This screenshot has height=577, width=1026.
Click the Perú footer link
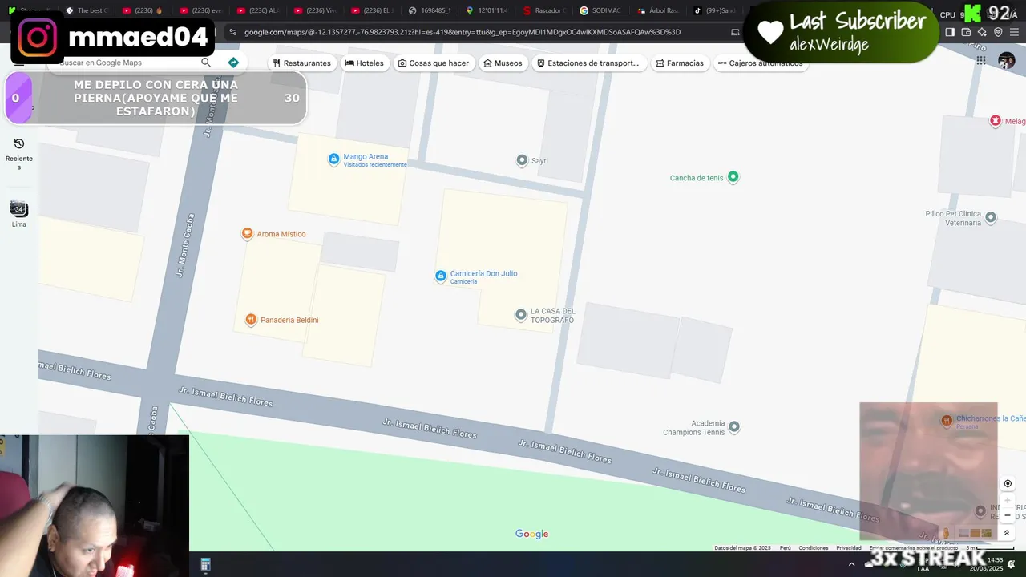point(785,548)
